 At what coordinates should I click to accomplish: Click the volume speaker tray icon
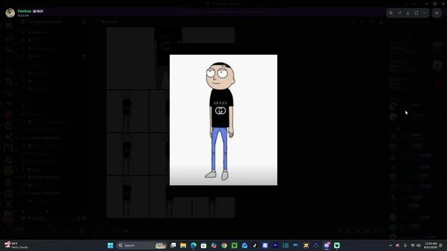418,245
